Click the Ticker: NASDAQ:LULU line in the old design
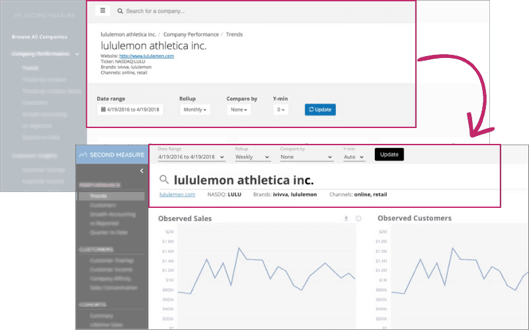529x330 pixels. (x=123, y=61)
